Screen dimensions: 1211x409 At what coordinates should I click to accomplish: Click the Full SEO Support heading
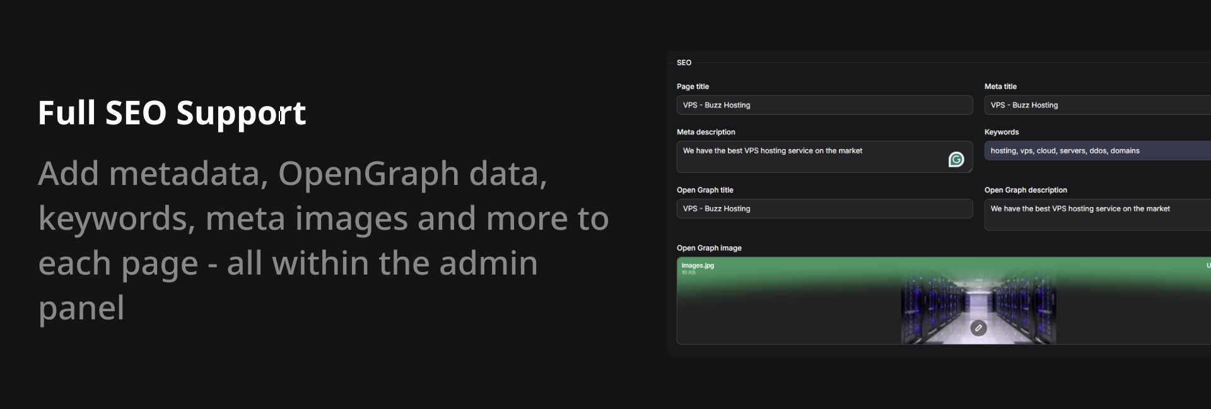tap(172, 113)
